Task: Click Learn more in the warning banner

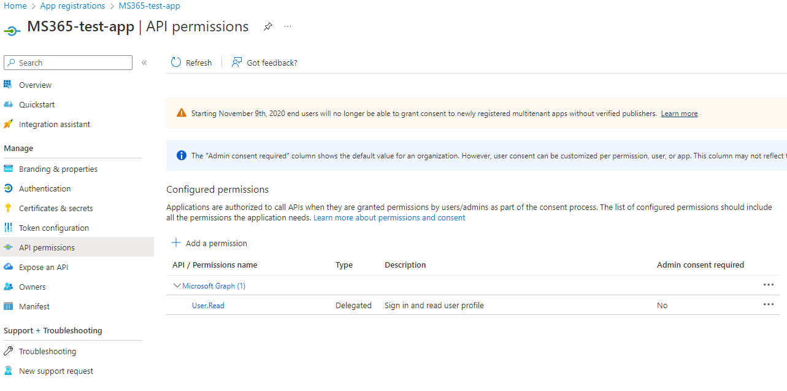Action: pos(679,114)
